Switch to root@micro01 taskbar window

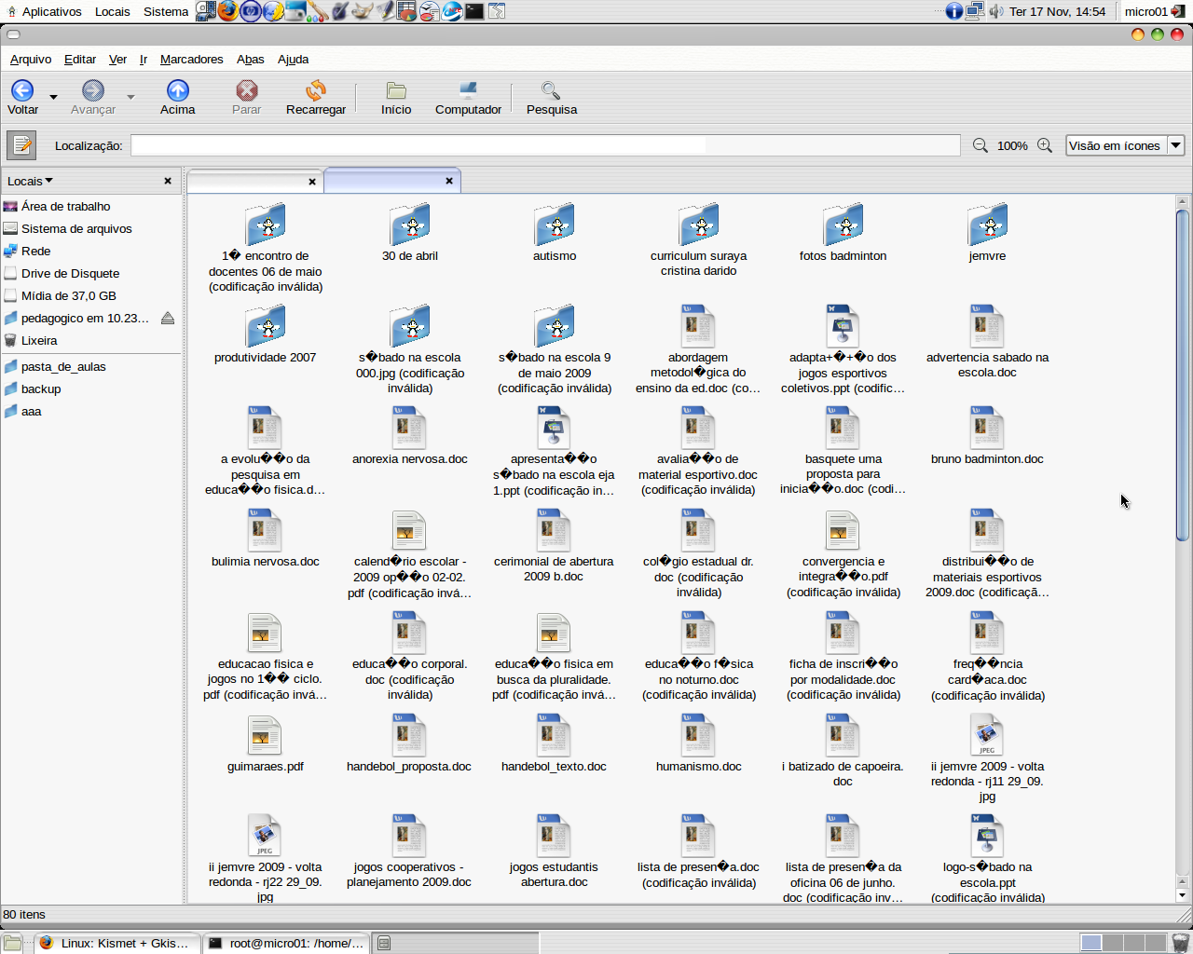pos(286,943)
